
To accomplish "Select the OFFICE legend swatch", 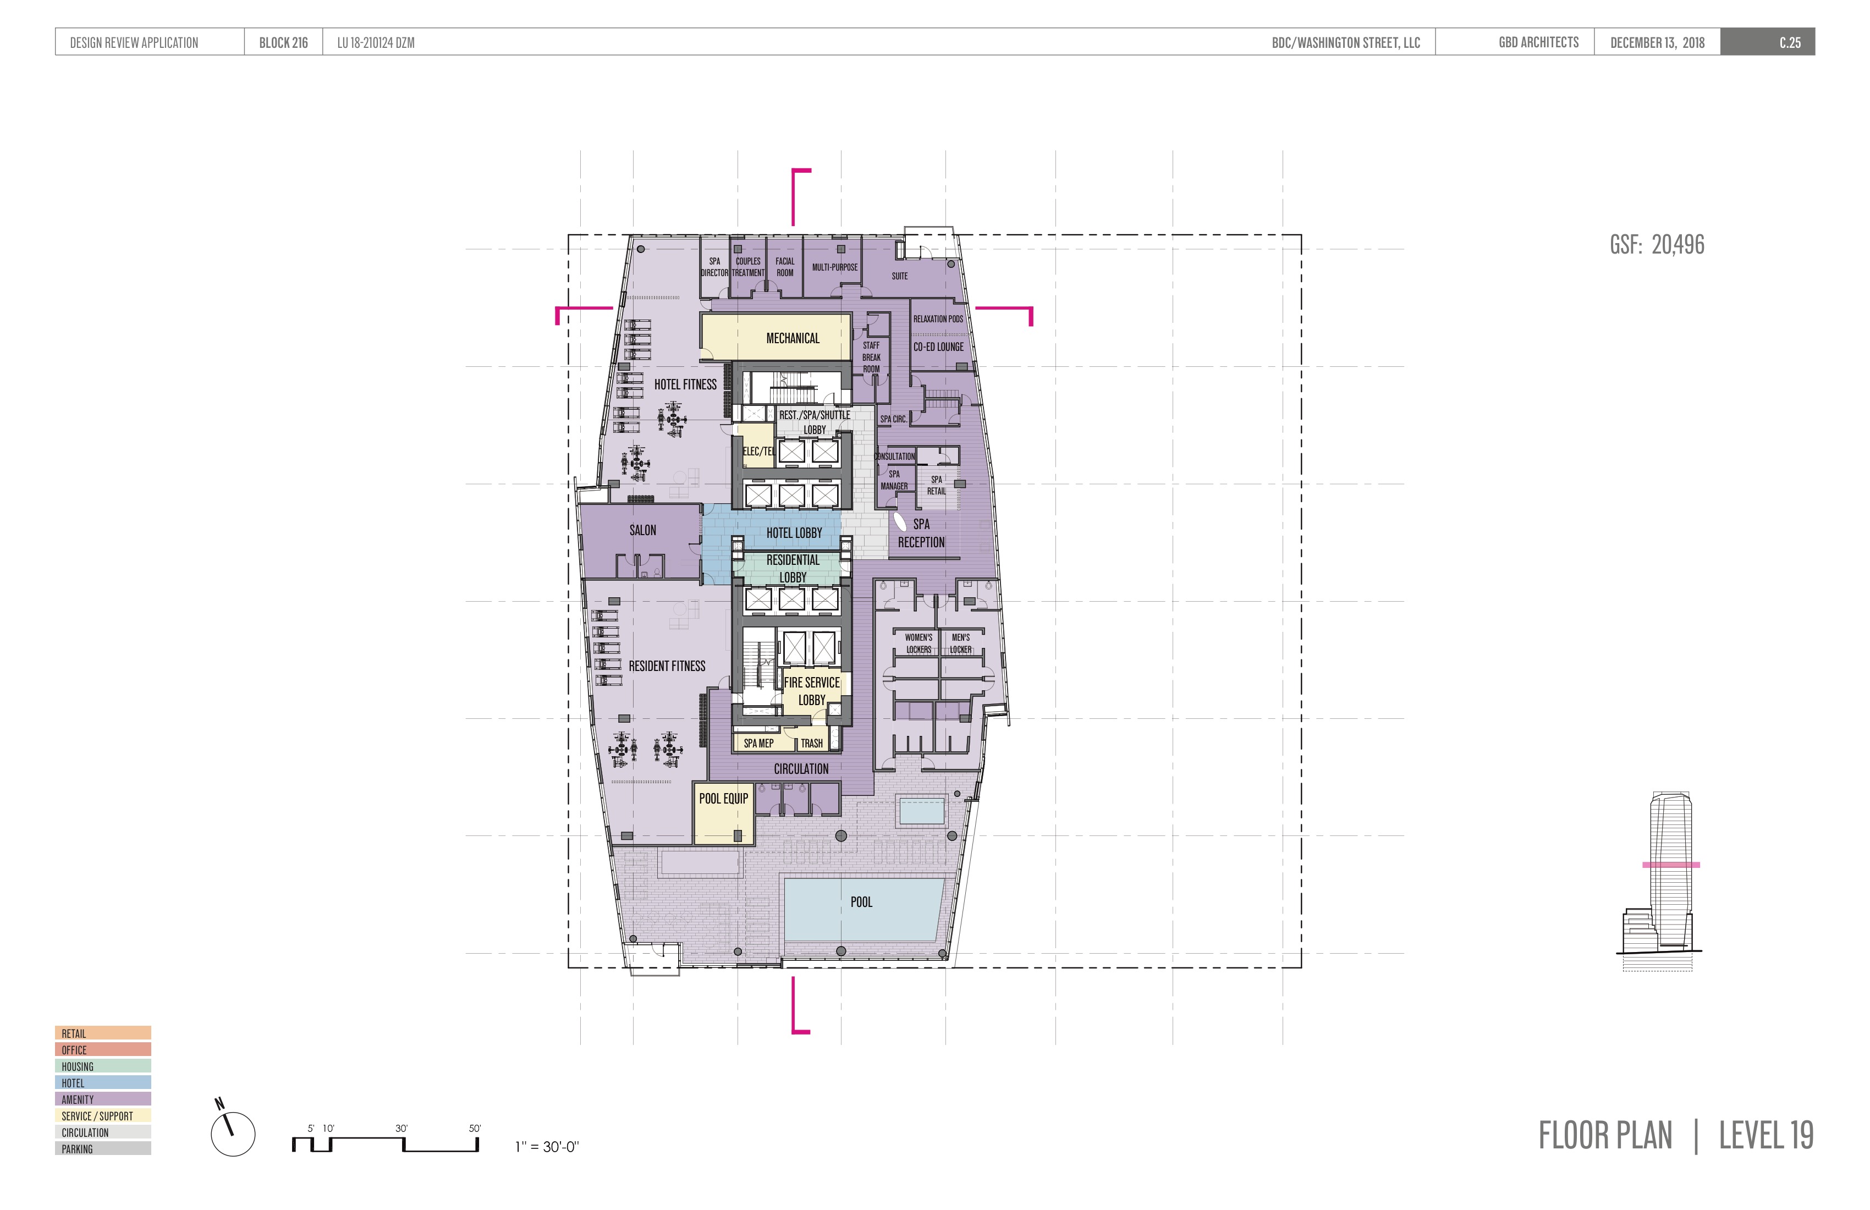I will 103,1050.
